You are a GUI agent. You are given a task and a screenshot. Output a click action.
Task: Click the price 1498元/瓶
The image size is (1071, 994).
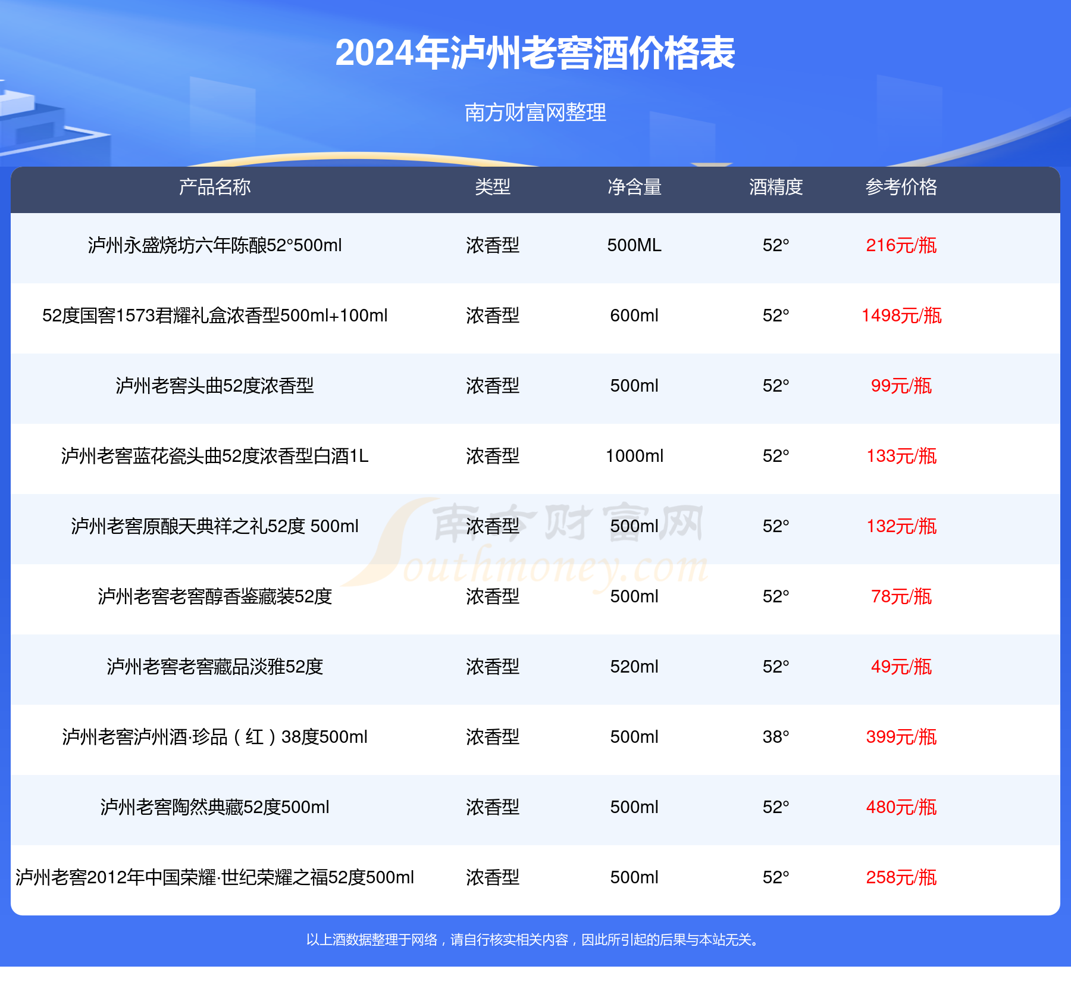click(901, 315)
